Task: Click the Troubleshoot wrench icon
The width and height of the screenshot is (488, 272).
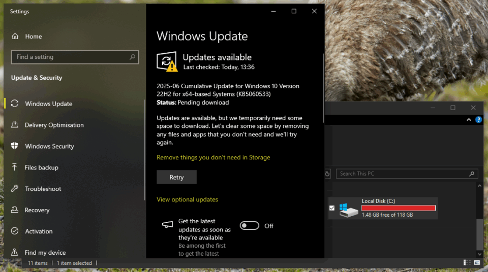Action: (15, 188)
